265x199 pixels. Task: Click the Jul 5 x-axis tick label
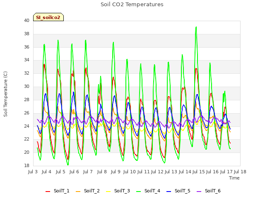click(60, 172)
